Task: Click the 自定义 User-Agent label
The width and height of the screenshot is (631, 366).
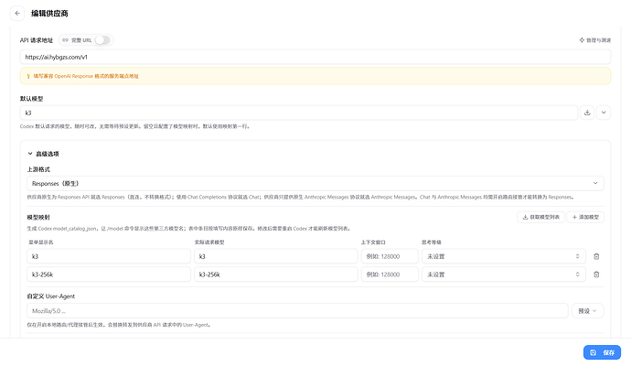Action: coord(50,296)
